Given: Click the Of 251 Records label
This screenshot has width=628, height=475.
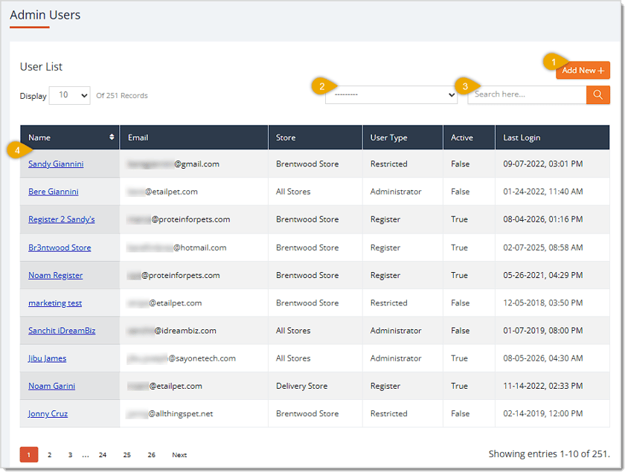Looking at the screenshot, I should (x=122, y=96).
